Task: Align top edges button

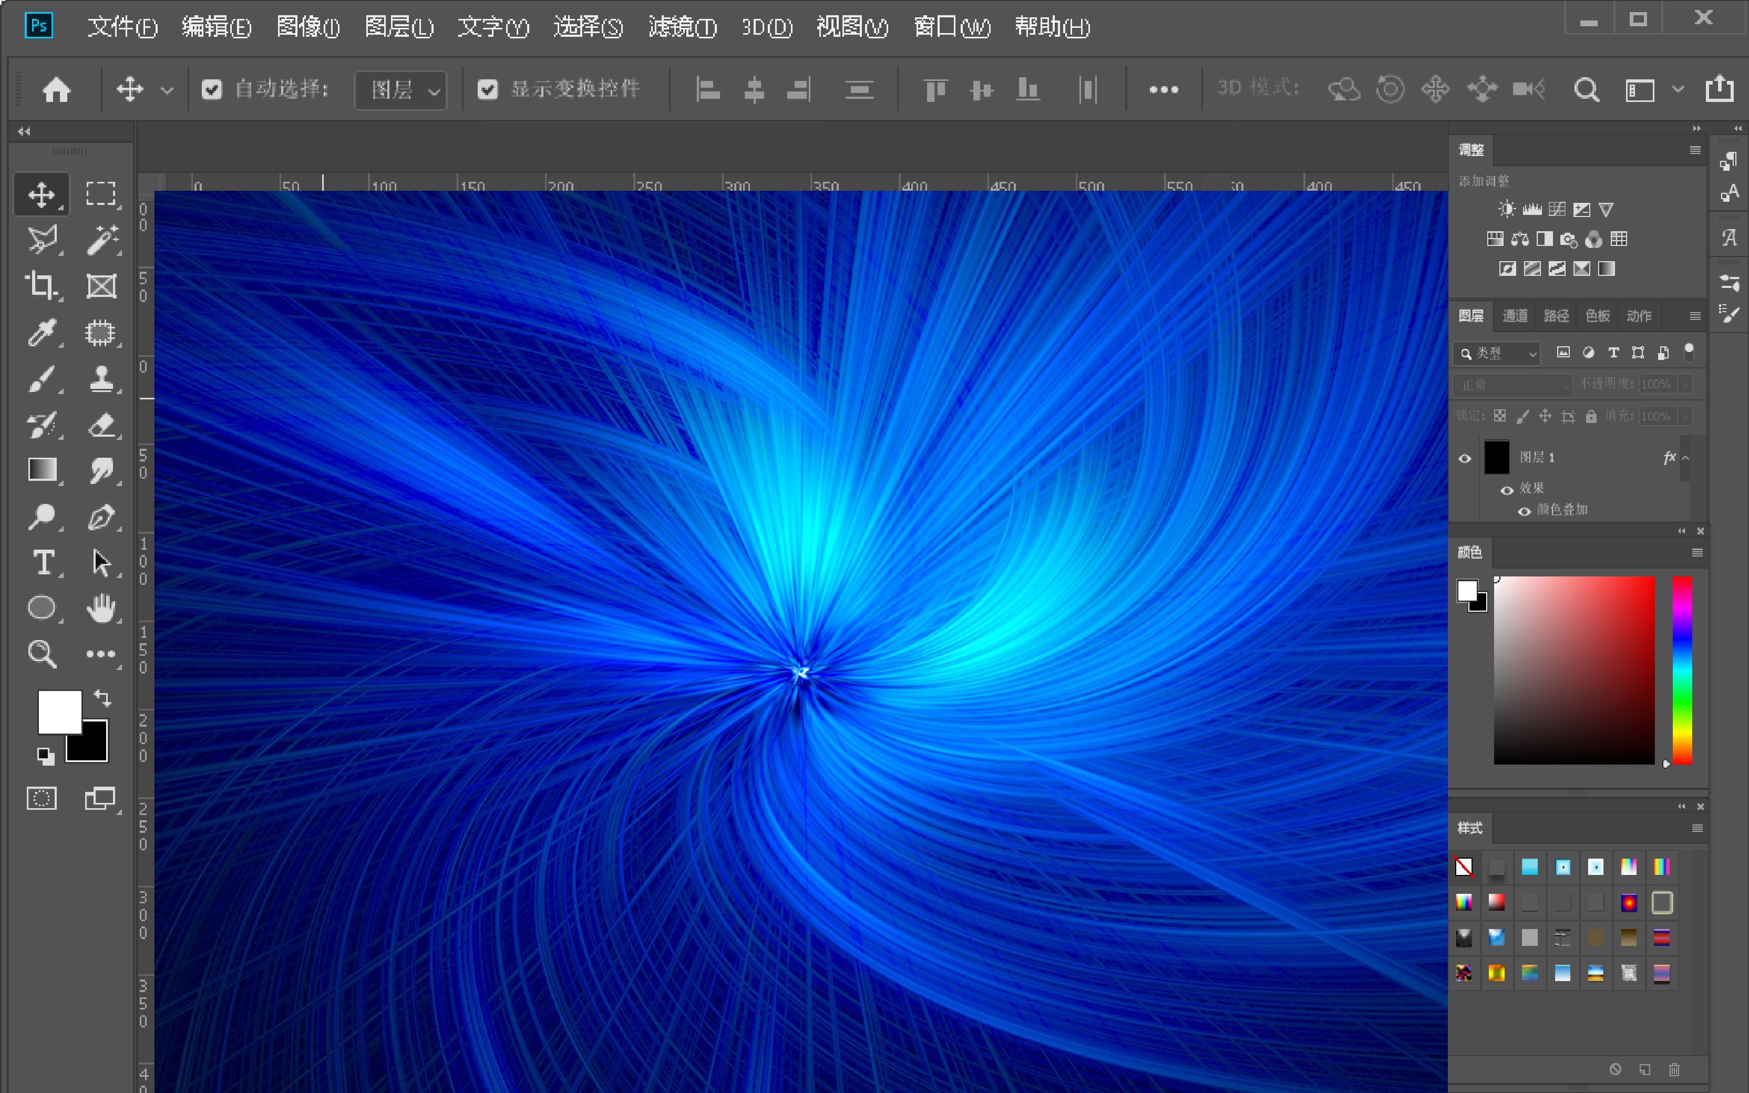Action: 935,90
